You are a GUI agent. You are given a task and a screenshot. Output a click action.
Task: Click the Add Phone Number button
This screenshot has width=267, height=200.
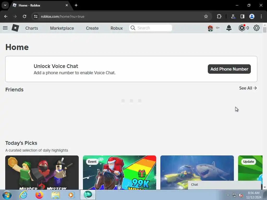[x=229, y=69]
